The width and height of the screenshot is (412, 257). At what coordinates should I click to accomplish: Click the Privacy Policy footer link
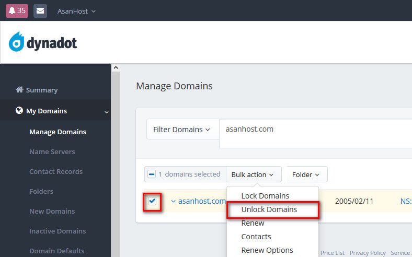pos(368,253)
